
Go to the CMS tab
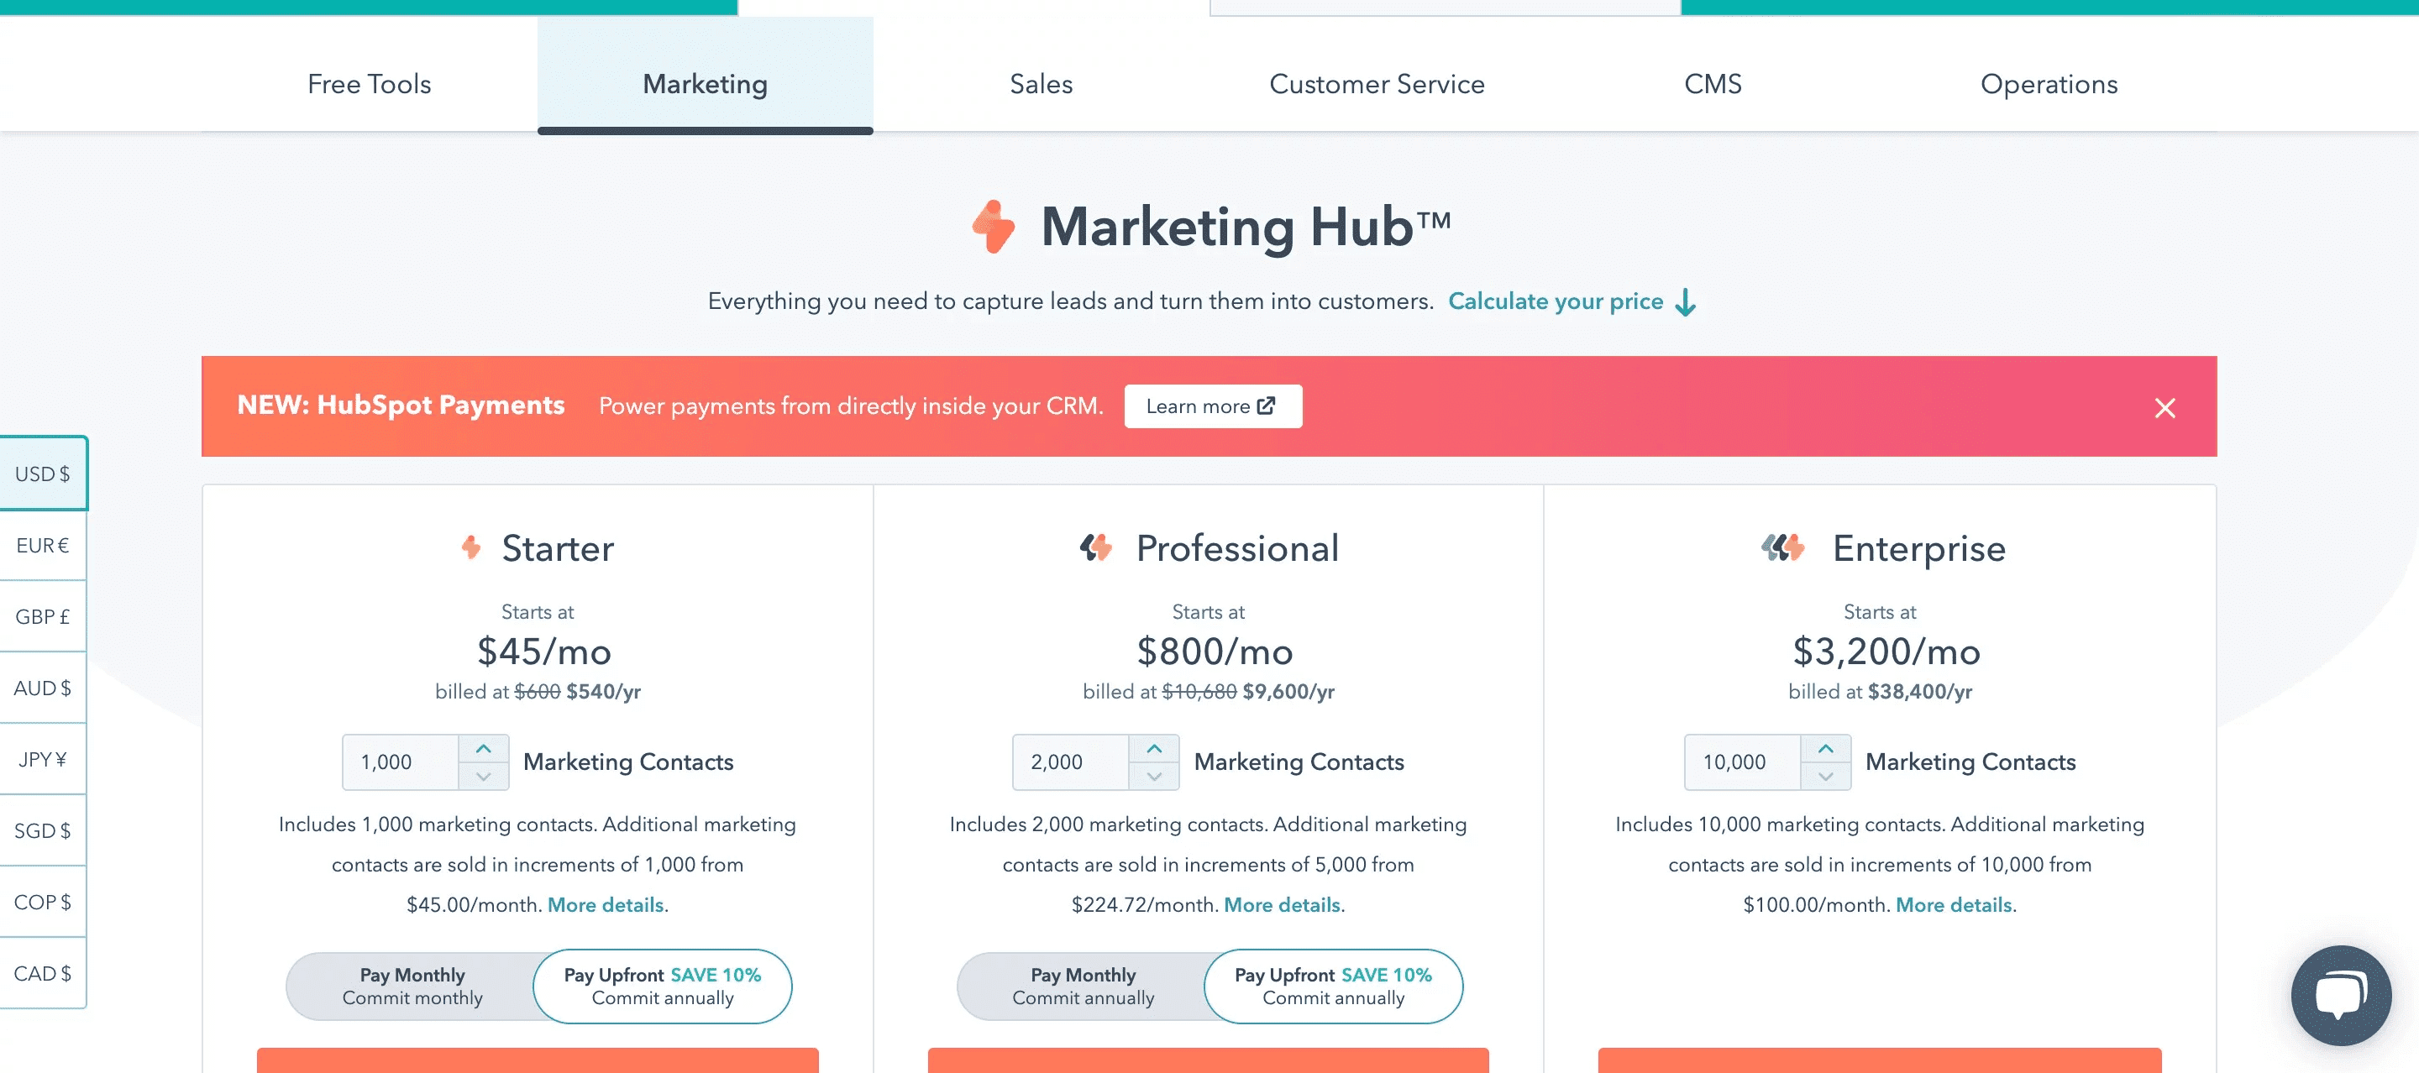(1713, 84)
